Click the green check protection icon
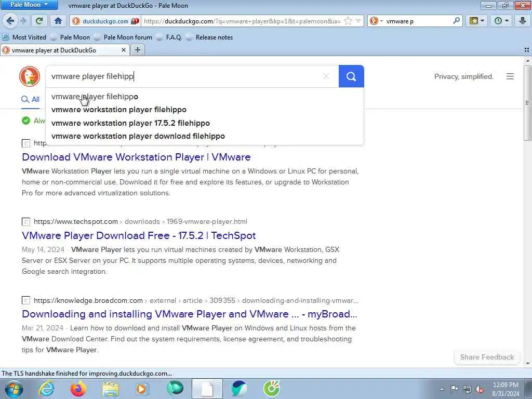This screenshot has width=532, height=399. pyautogui.click(x=26, y=121)
